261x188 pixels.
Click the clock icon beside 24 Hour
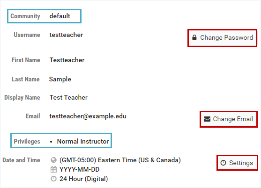click(x=53, y=179)
